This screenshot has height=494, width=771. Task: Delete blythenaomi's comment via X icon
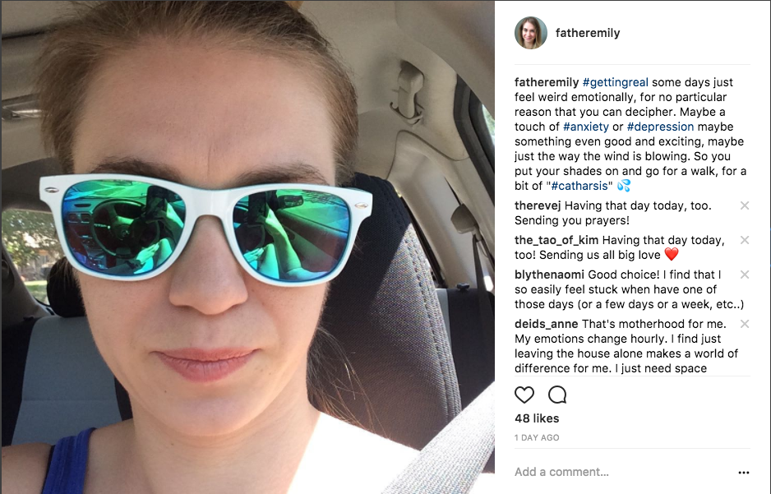[x=745, y=275]
